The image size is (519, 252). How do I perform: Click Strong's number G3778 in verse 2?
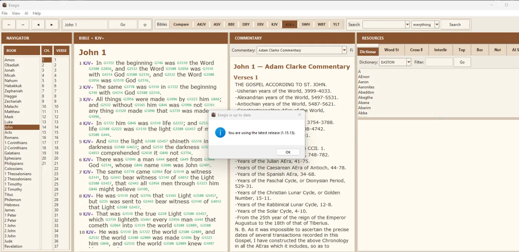[x=129, y=87]
